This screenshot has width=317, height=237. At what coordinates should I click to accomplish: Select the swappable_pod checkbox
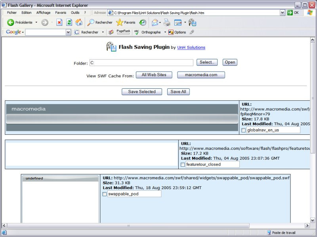[105, 194]
